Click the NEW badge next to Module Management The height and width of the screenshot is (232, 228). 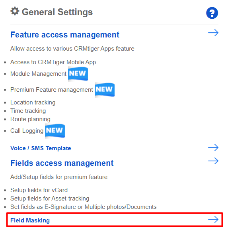point(78,74)
